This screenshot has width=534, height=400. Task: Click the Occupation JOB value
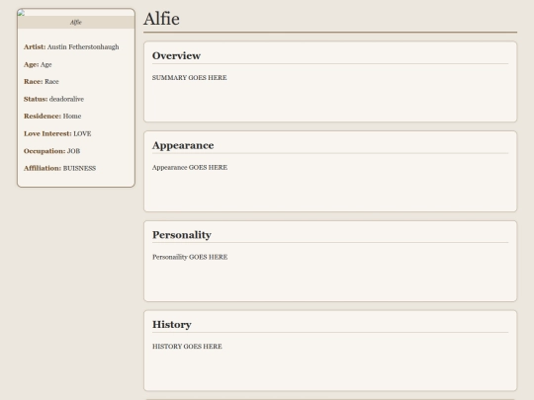[73, 151]
